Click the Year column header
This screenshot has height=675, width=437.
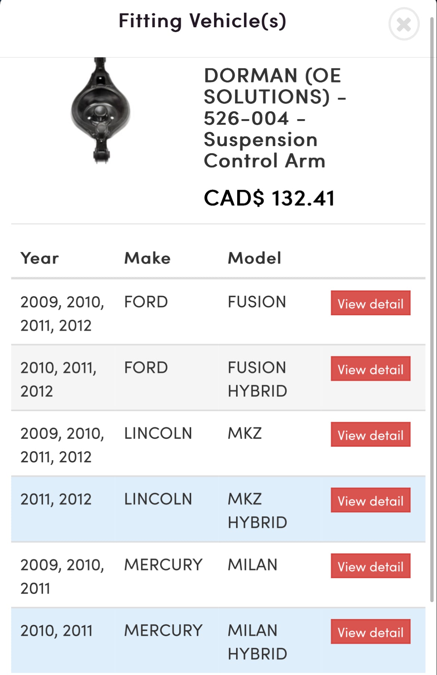40,258
